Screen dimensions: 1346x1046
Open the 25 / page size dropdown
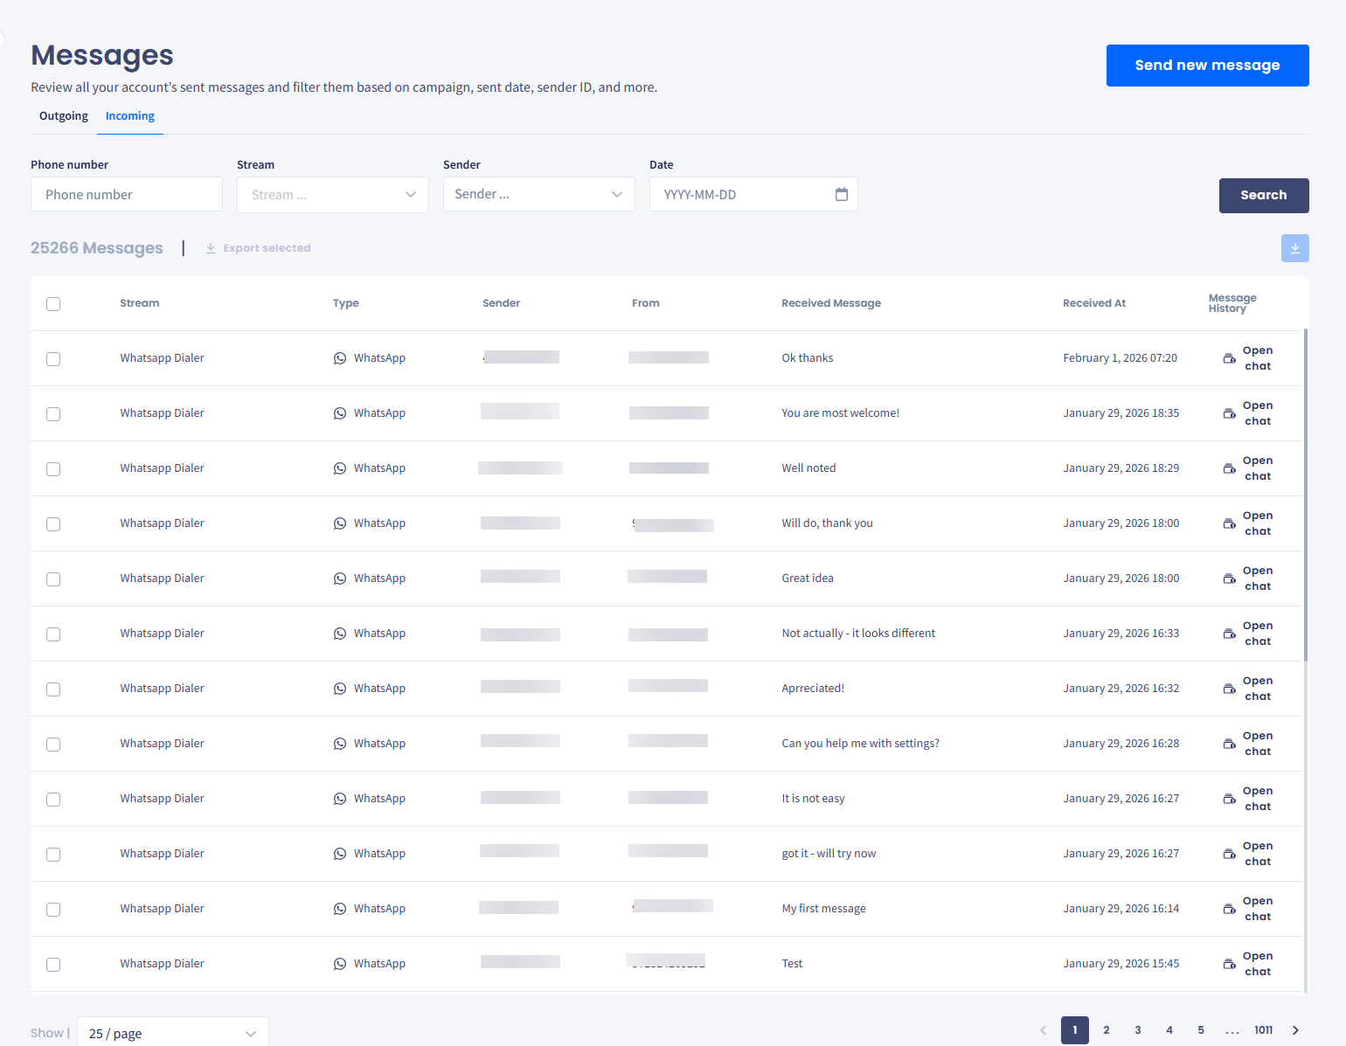(x=173, y=1033)
